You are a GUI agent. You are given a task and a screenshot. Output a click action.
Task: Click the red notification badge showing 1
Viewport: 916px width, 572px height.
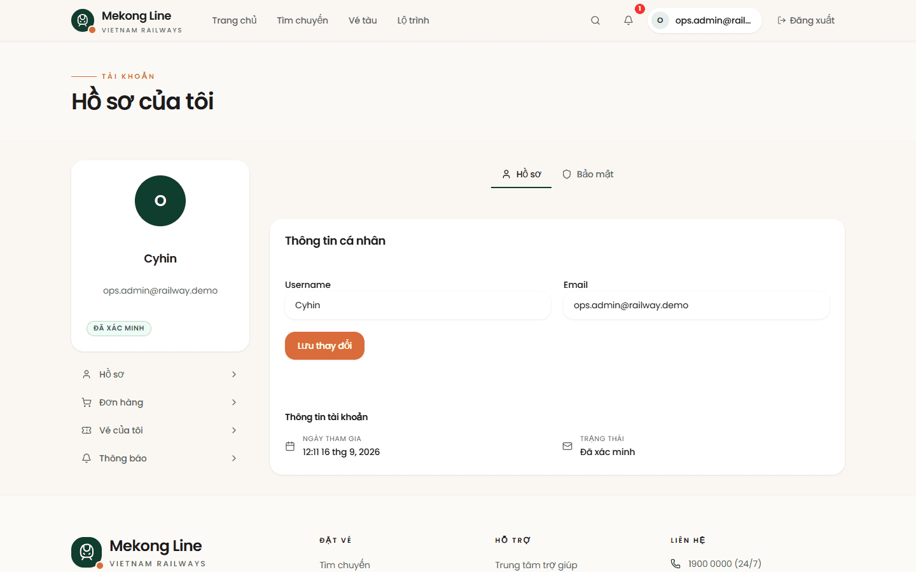point(640,9)
